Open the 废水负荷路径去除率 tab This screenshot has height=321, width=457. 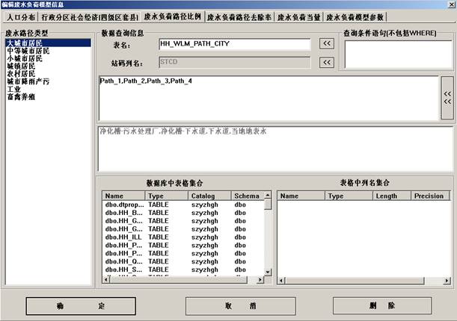(239, 16)
